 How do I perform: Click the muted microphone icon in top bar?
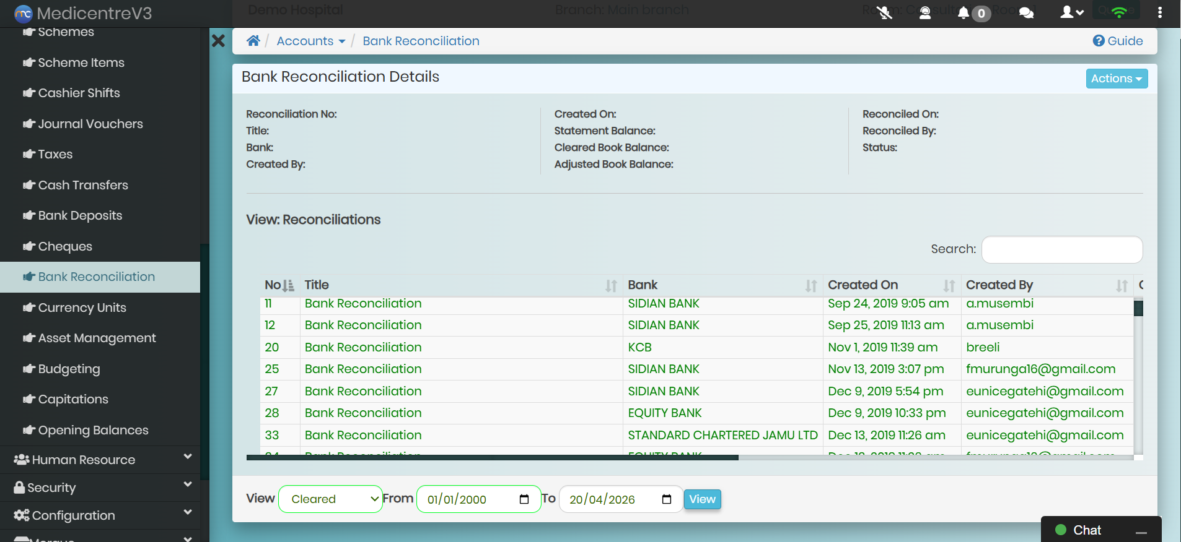point(884,12)
